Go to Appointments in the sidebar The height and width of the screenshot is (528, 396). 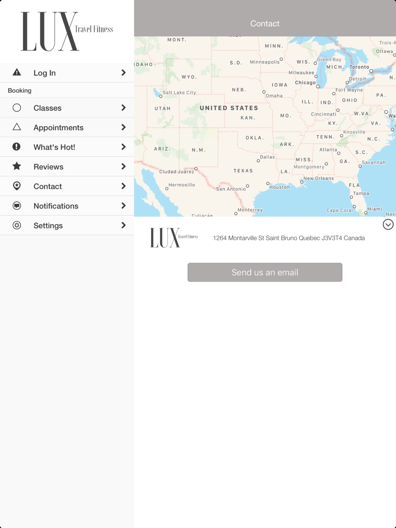[x=67, y=127]
